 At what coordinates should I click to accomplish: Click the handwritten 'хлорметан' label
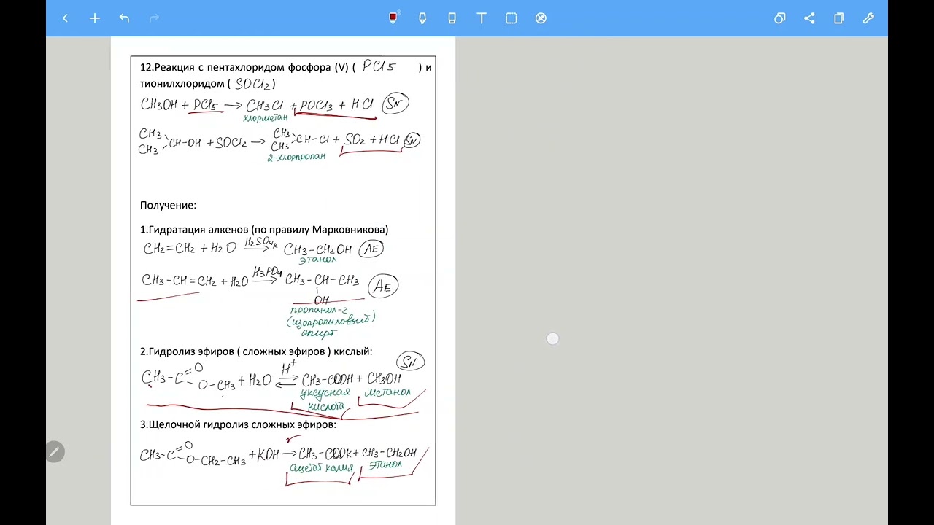coord(266,117)
